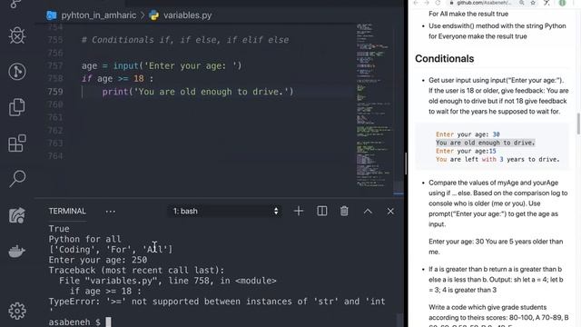Viewport: 581px width, 327px height.
Task: Click the TypeError line in terminal
Action: click(x=217, y=302)
